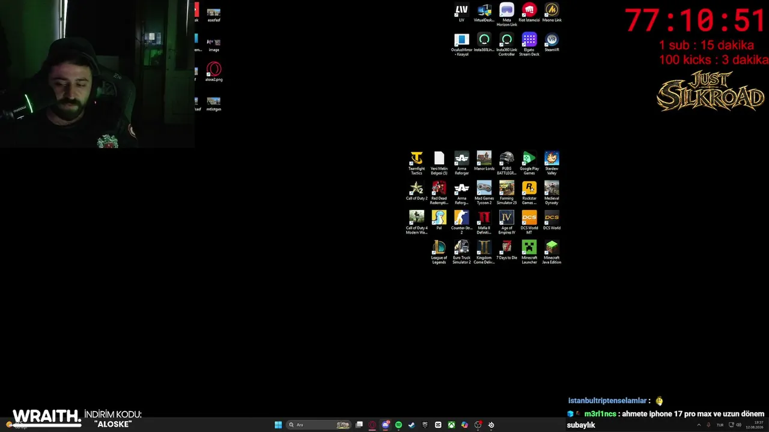Viewport: 769px width, 432px height.
Task: Open the Windows Start menu
Action: pos(278,425)
